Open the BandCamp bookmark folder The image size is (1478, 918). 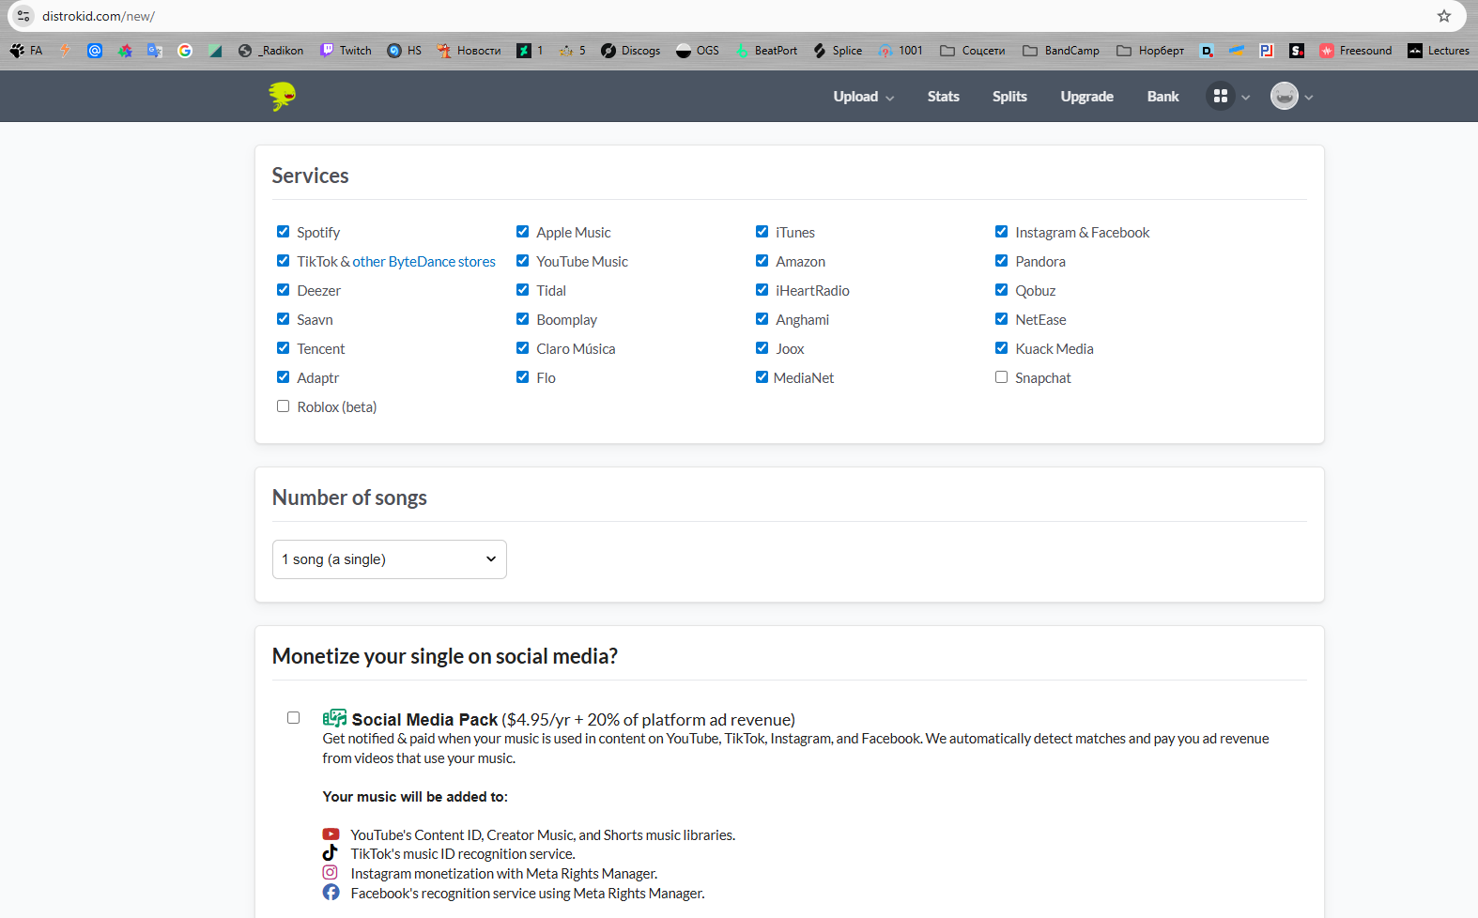click(1061, 51)
